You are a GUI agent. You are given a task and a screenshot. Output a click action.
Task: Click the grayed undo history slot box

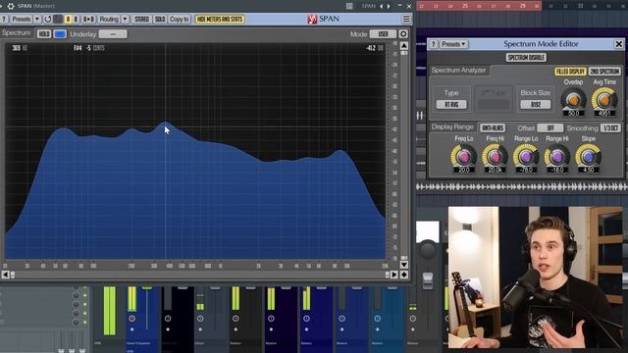coord(58,20)
